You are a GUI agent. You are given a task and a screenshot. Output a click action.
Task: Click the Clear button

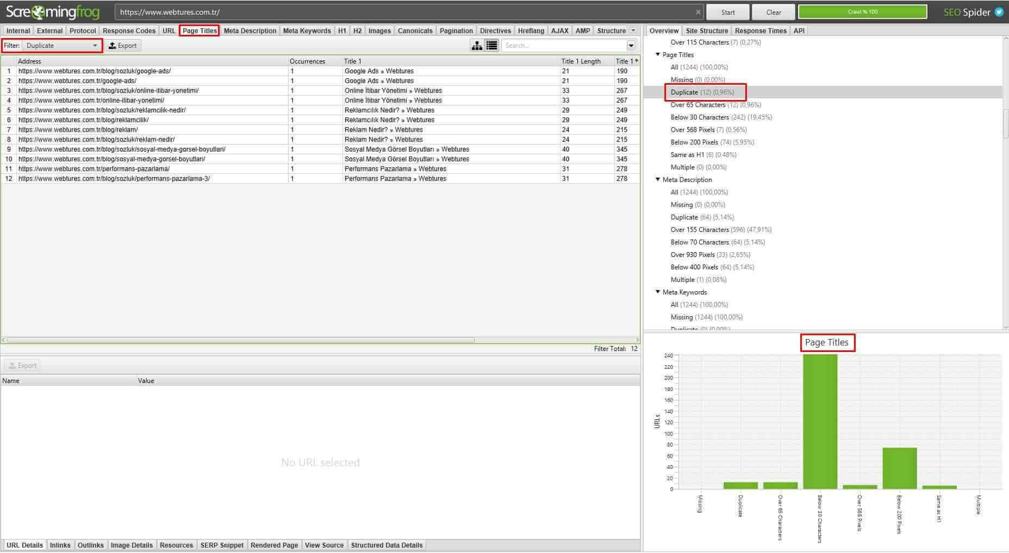[x=773, y=11]
